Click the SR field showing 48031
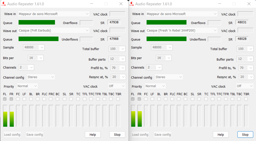Image resolution: width=256 pixels, height=141 pixels. pos(242,22)
